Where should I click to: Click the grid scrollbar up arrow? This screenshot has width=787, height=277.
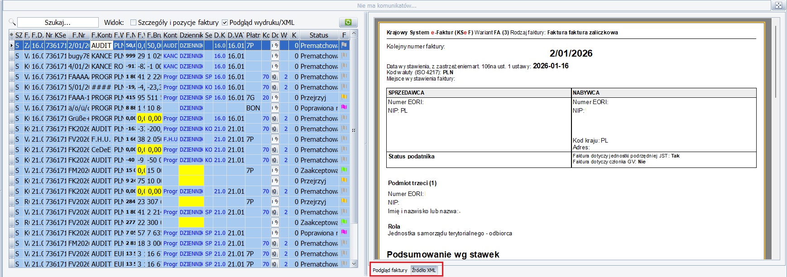pyautogui.click(x=354, y=33)
